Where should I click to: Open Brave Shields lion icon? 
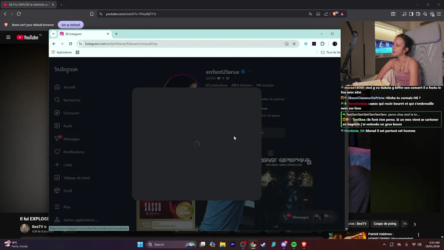334,14
